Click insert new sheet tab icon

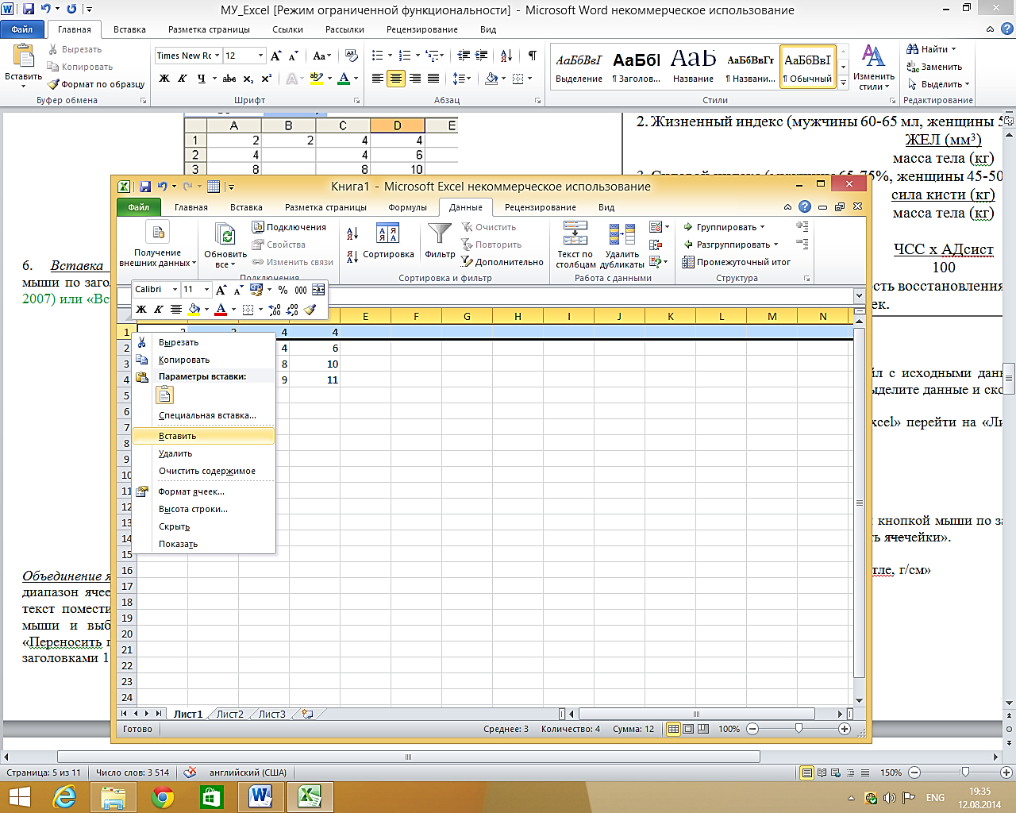click(x=307, y=714)
